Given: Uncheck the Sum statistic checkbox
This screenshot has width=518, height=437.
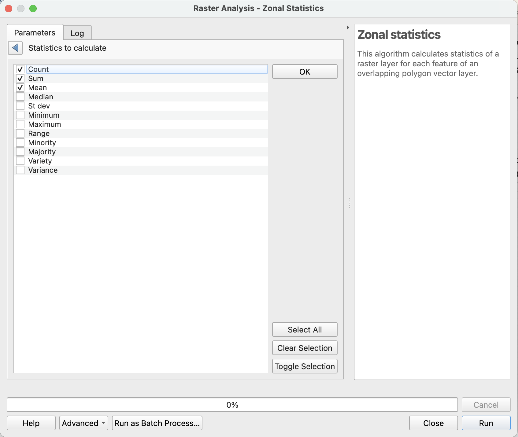Looking at the screenshot, I should (x=20, y=79).
